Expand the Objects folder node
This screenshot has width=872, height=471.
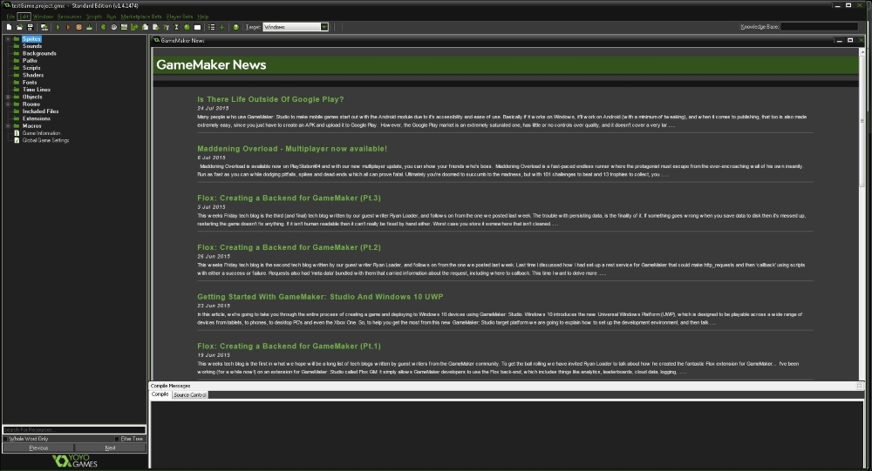tap(8, 97)
